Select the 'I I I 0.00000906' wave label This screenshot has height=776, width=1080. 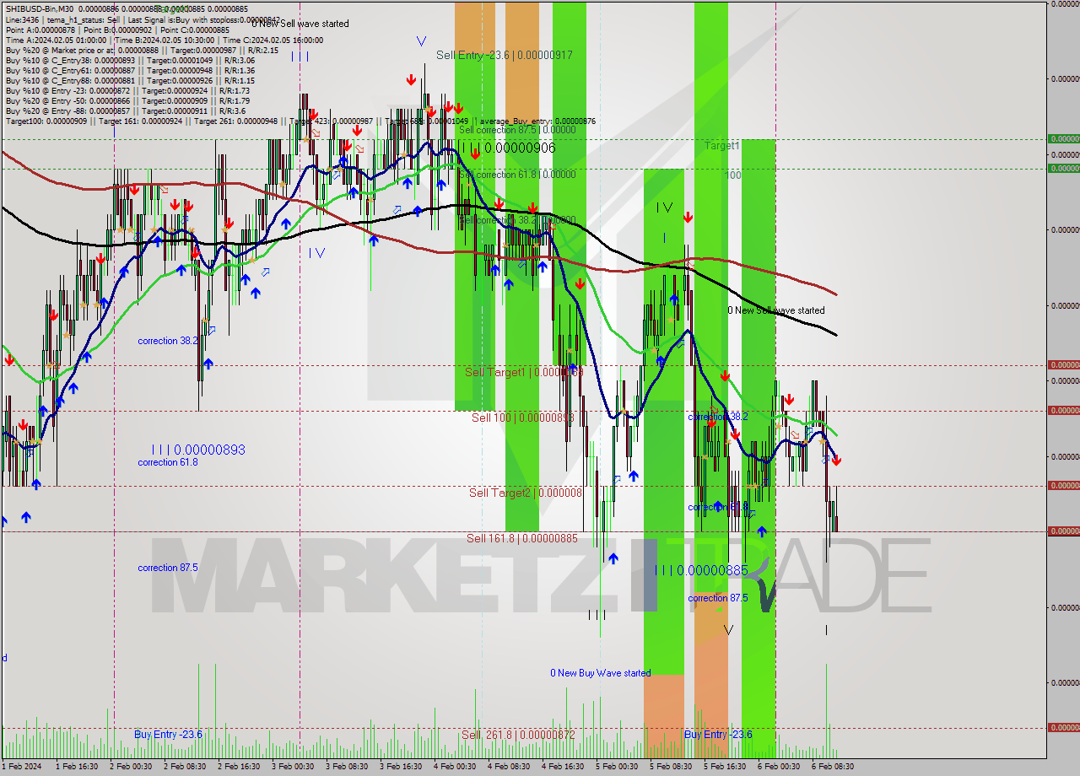pyautogui.click(x=508, y=148)
